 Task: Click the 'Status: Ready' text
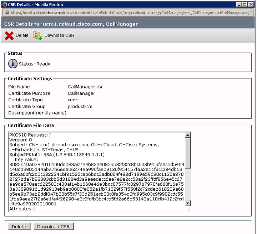click(34, 64)
